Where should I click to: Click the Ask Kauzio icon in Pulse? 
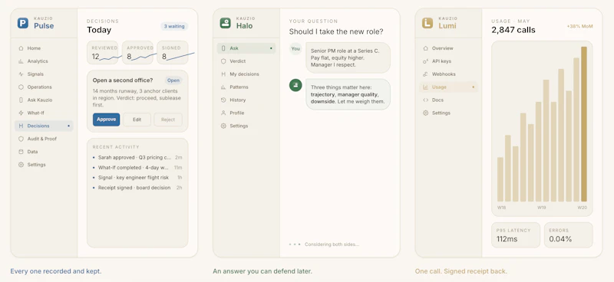[21, 100]
